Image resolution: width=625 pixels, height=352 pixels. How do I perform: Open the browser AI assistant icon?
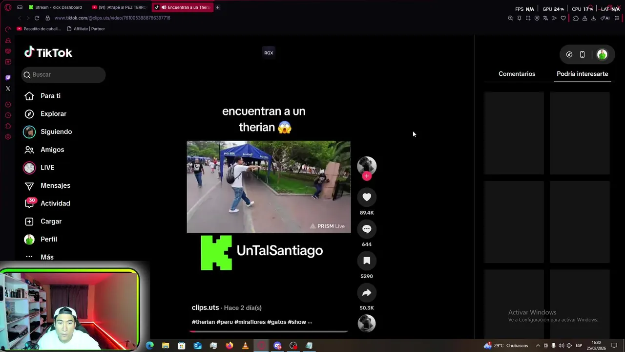(x=605, y=18)
